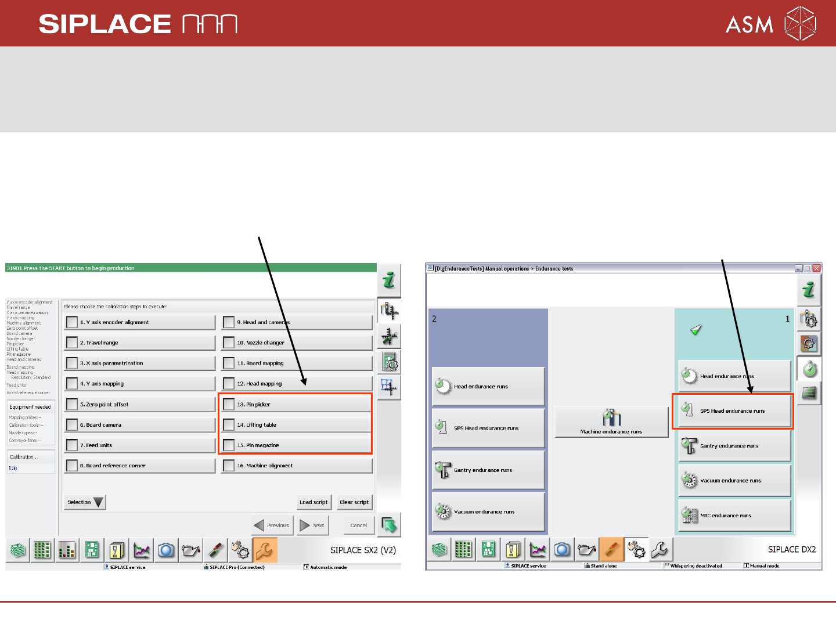
Task: Click the Load script button
Action: tap(313, 502)
